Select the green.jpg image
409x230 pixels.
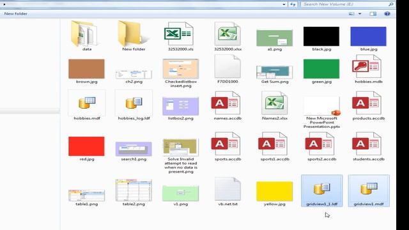(321, 69)
